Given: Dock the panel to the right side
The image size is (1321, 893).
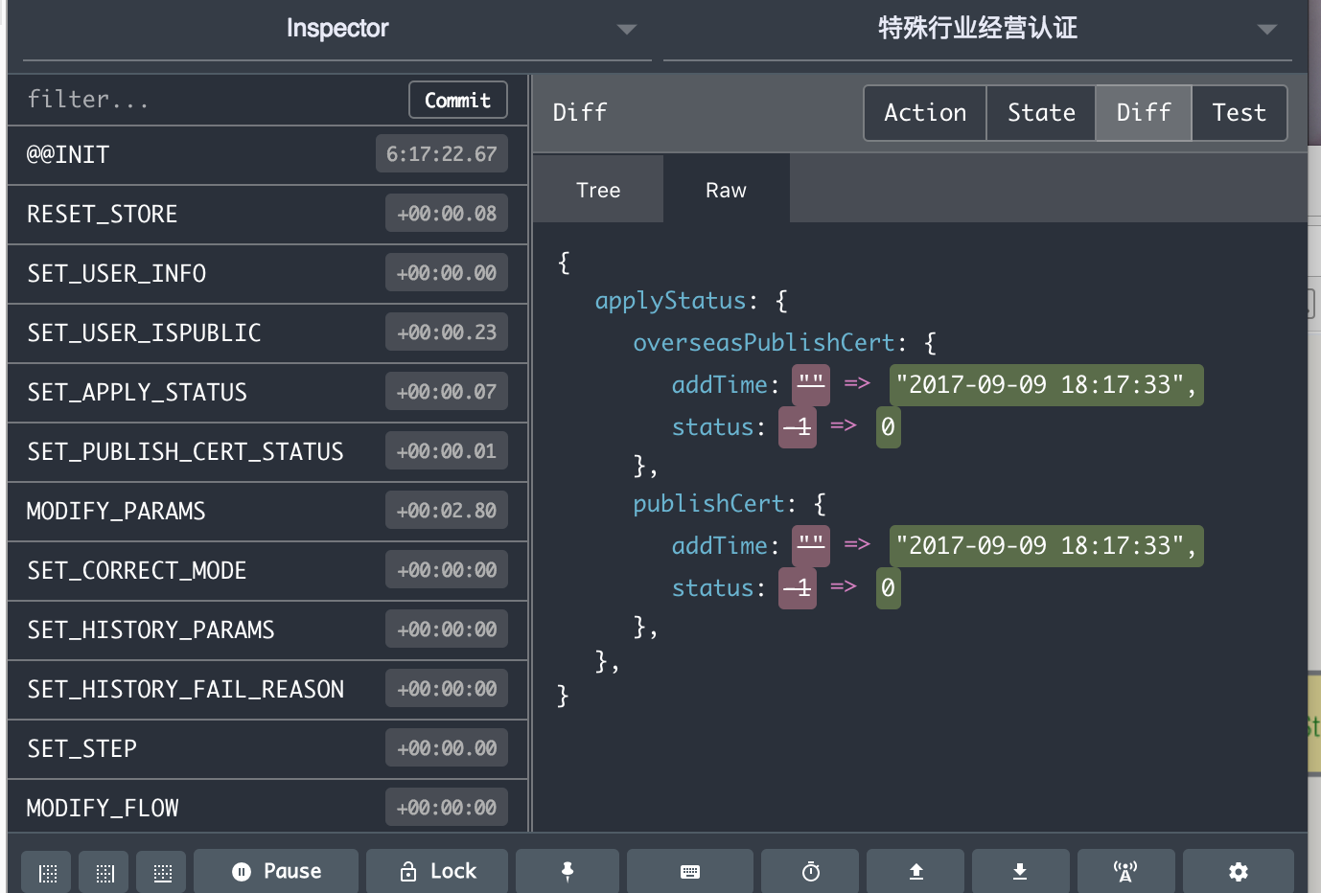Looking at the screenshot, I should click(x=104, y=872).
